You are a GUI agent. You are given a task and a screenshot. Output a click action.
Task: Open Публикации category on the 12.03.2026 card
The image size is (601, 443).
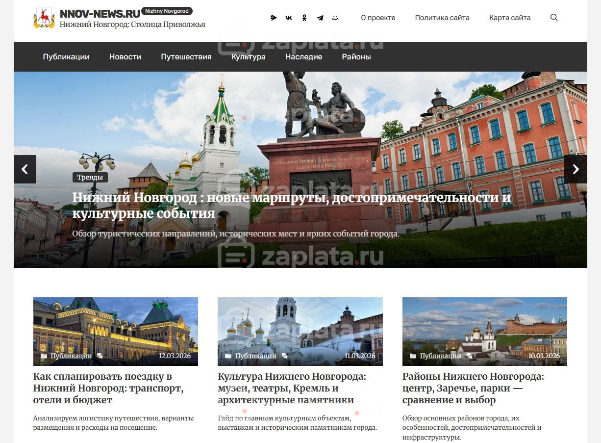pos(71,356)
